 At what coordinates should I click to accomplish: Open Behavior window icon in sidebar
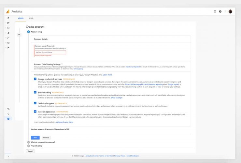pyautogui.click(x=8, y=43)
